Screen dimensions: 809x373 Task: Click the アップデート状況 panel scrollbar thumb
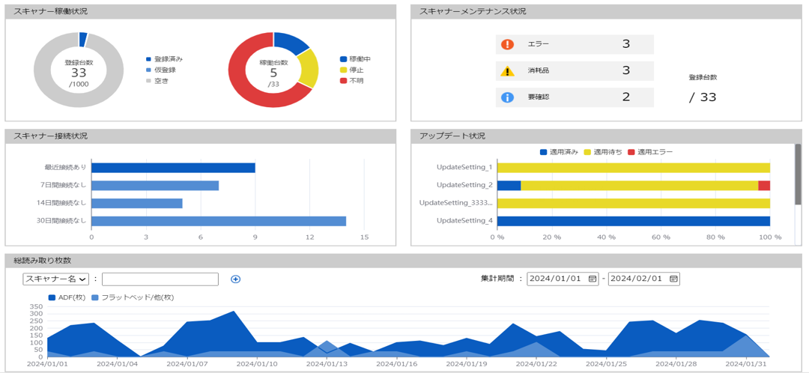(798, 174)
